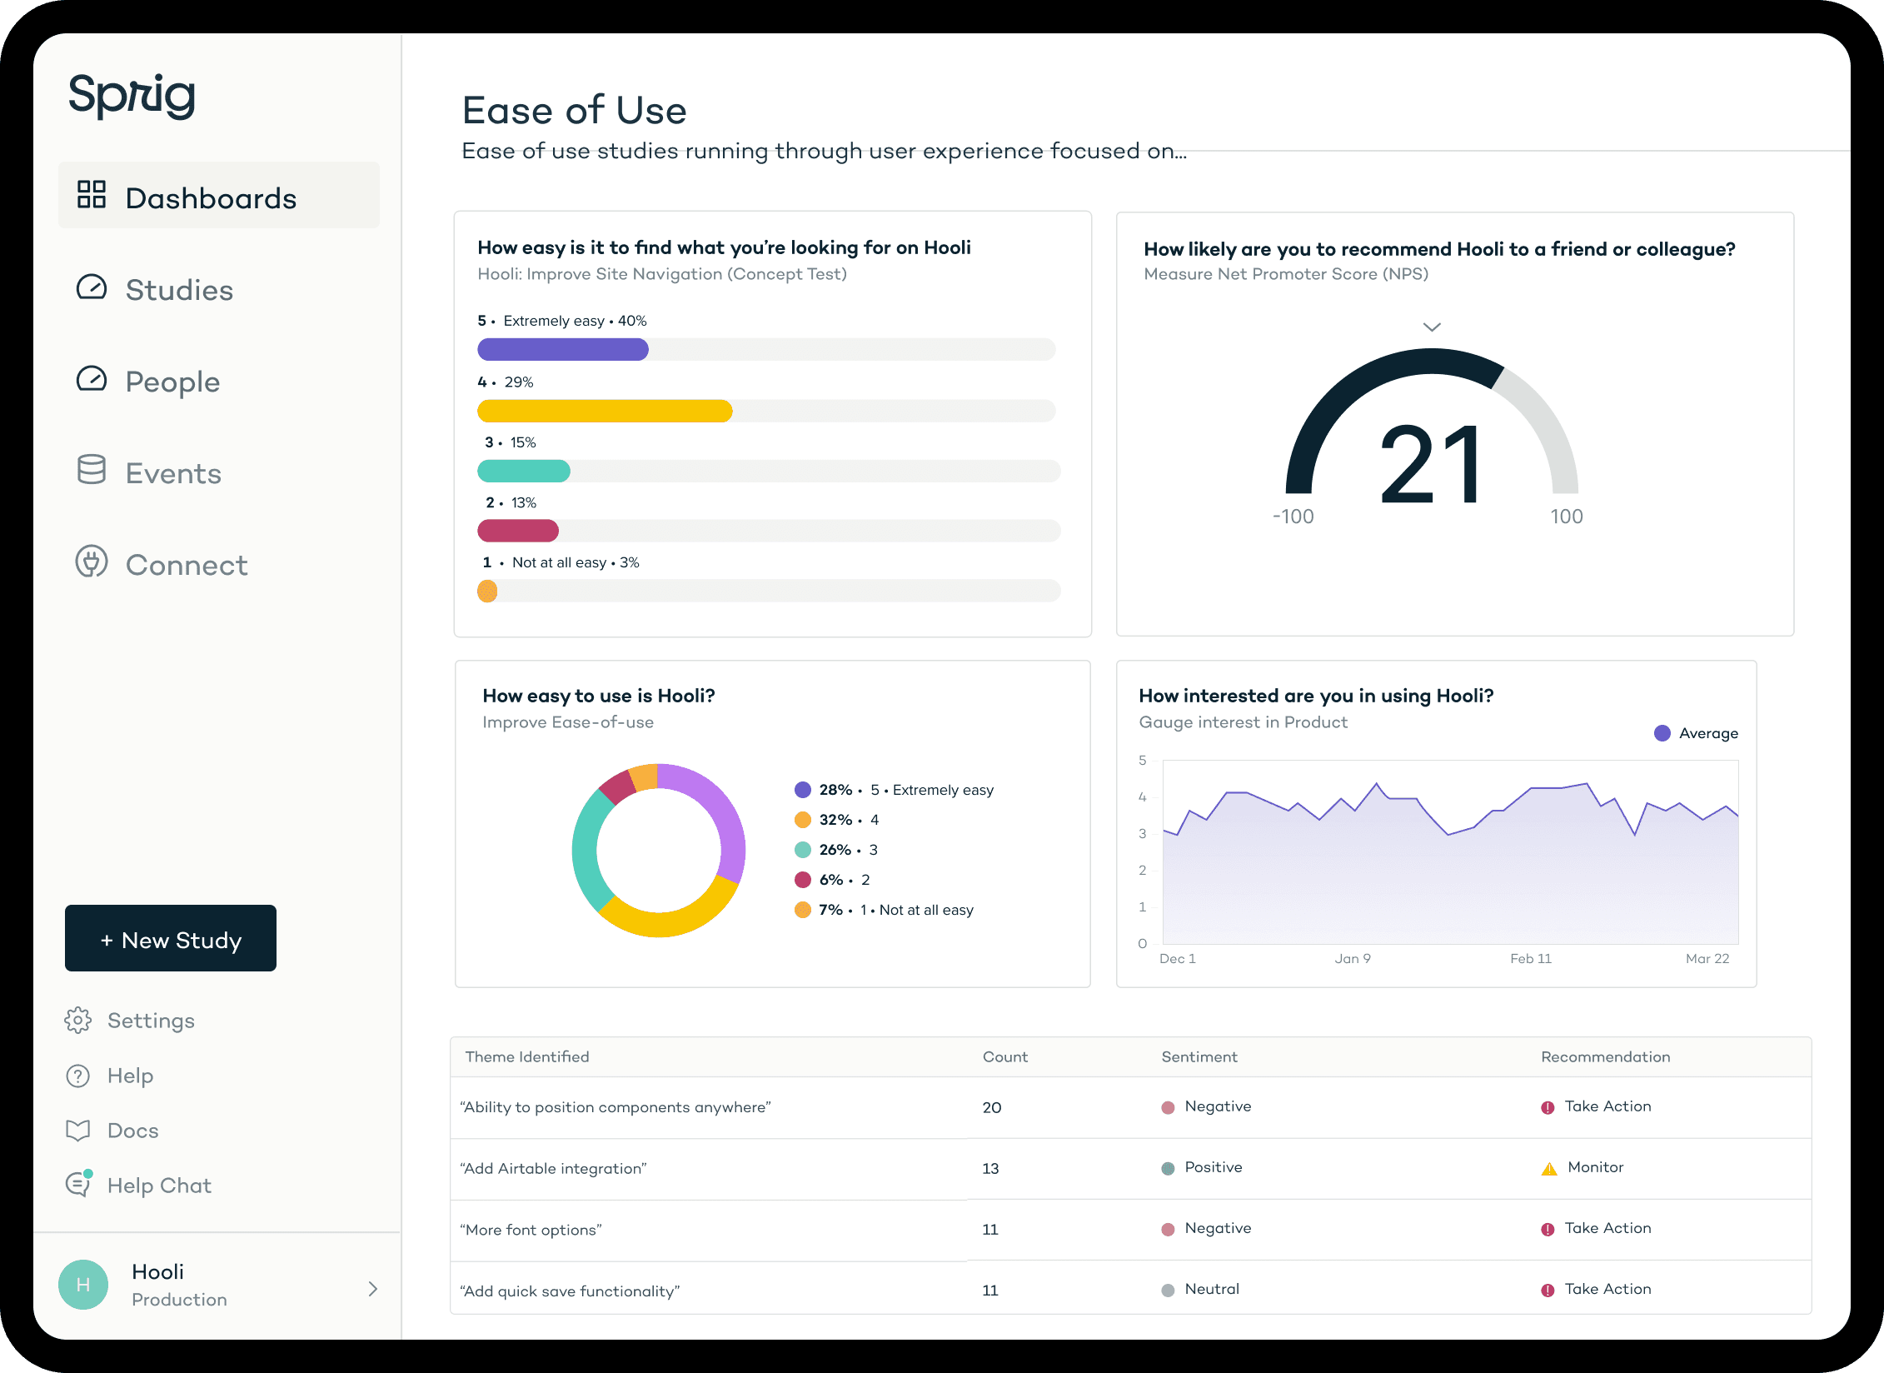
Task: Click the ease-of-use donut chart
Action: click(659, 851)
